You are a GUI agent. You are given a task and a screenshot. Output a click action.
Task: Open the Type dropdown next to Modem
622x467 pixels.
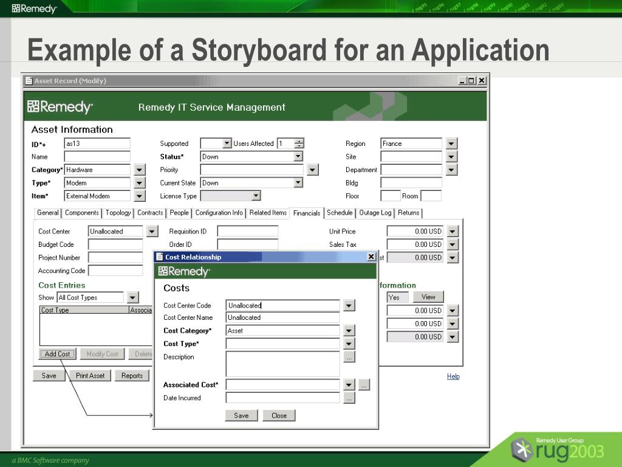click(x=139, y=183)
